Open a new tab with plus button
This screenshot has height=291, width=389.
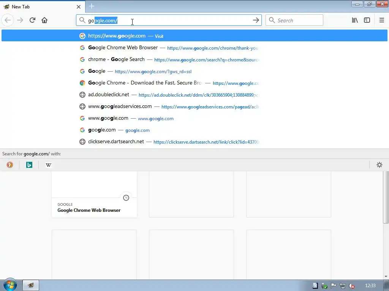click(x=92, y=6)
